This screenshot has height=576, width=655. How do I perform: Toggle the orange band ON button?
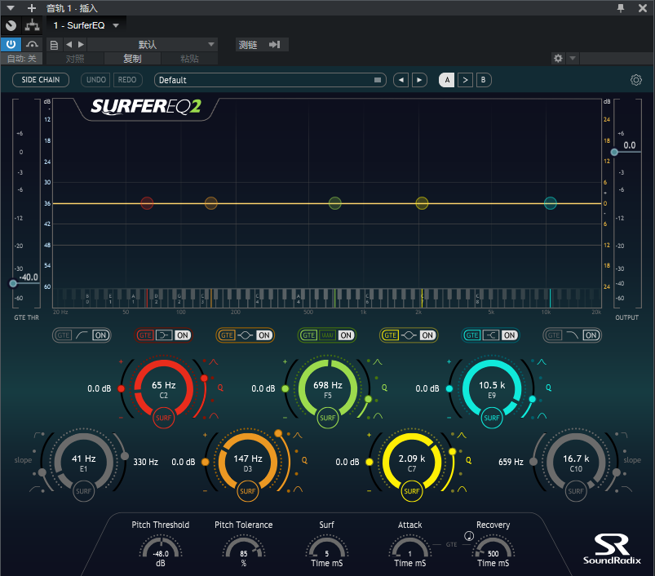pyautogui.click(x=264, y=335)
